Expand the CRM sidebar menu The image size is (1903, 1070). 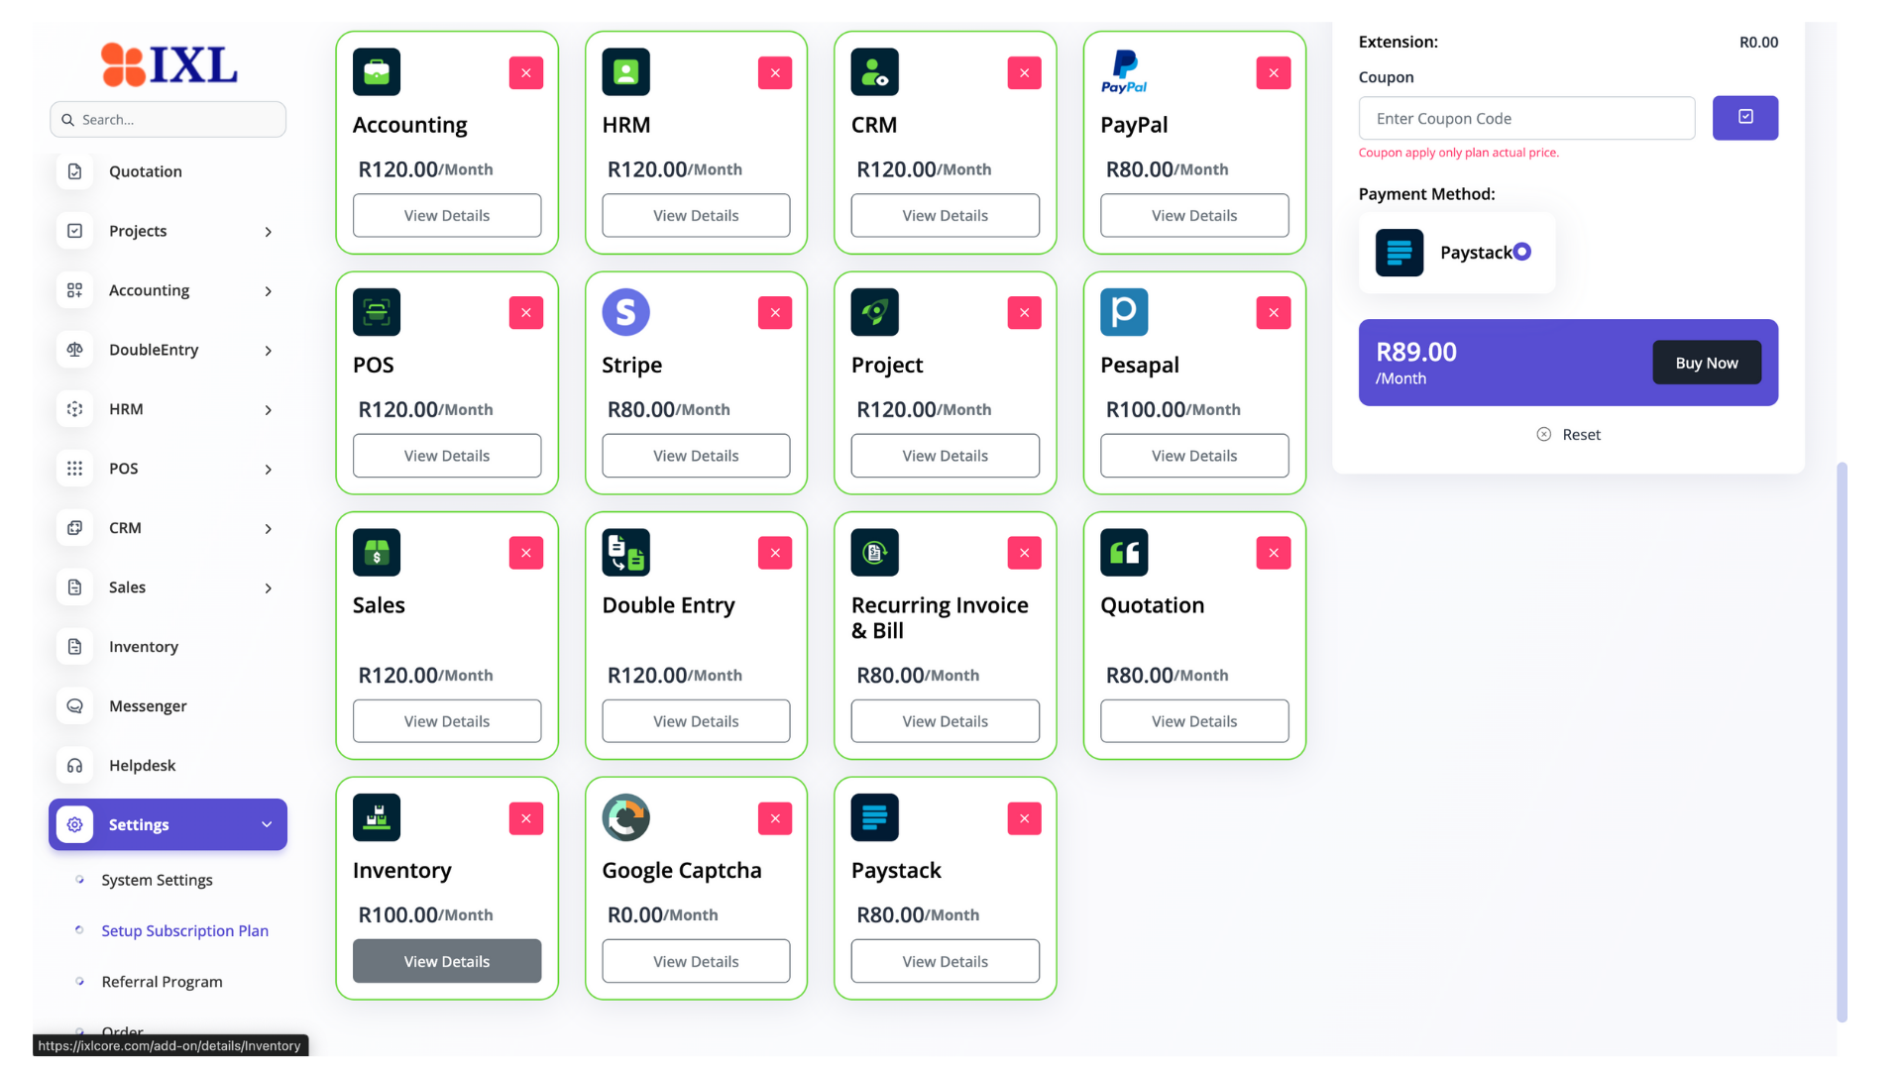point(168,528)
